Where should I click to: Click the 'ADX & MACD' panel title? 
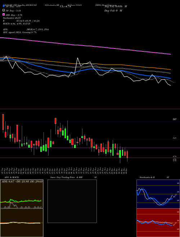[12, 177]
